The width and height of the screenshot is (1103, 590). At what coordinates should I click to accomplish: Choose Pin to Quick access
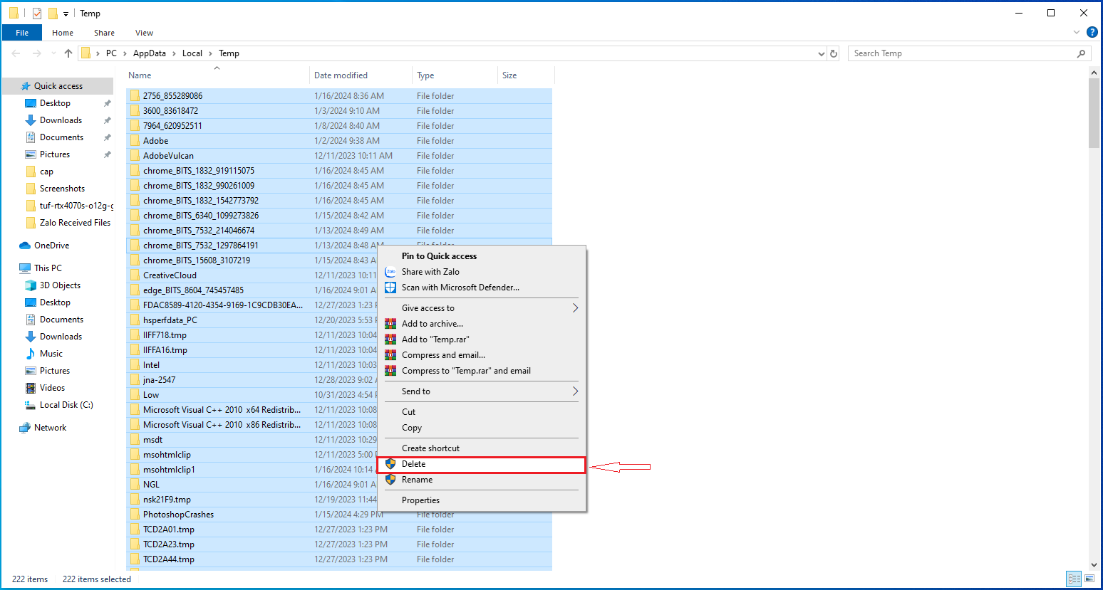click(481, 256)
